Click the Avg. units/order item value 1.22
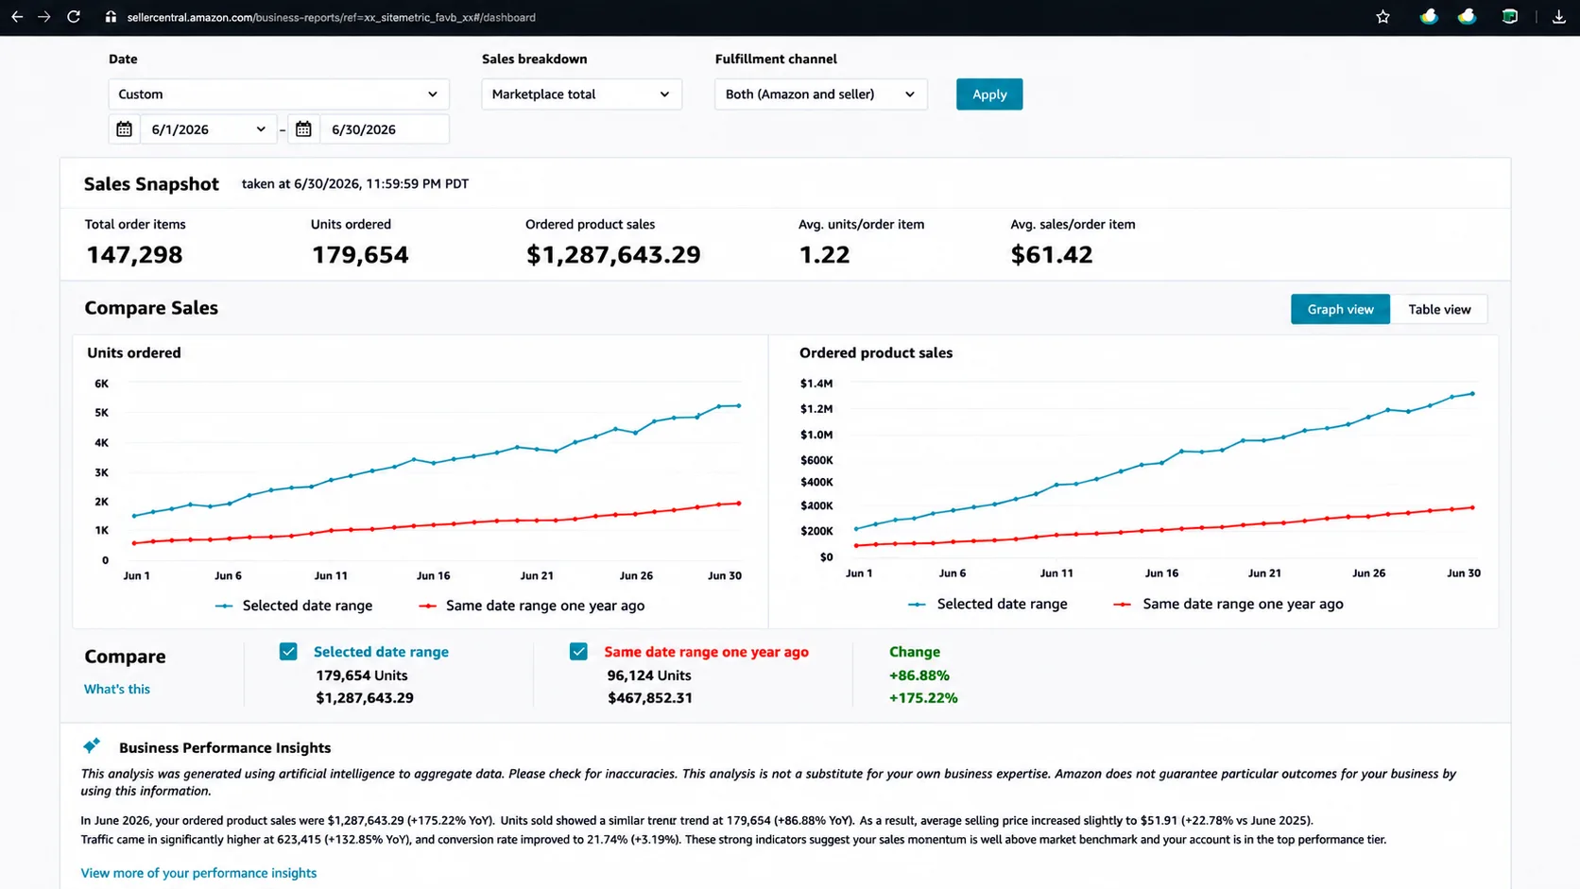1580x889 pixels. [x=824, y=255]
